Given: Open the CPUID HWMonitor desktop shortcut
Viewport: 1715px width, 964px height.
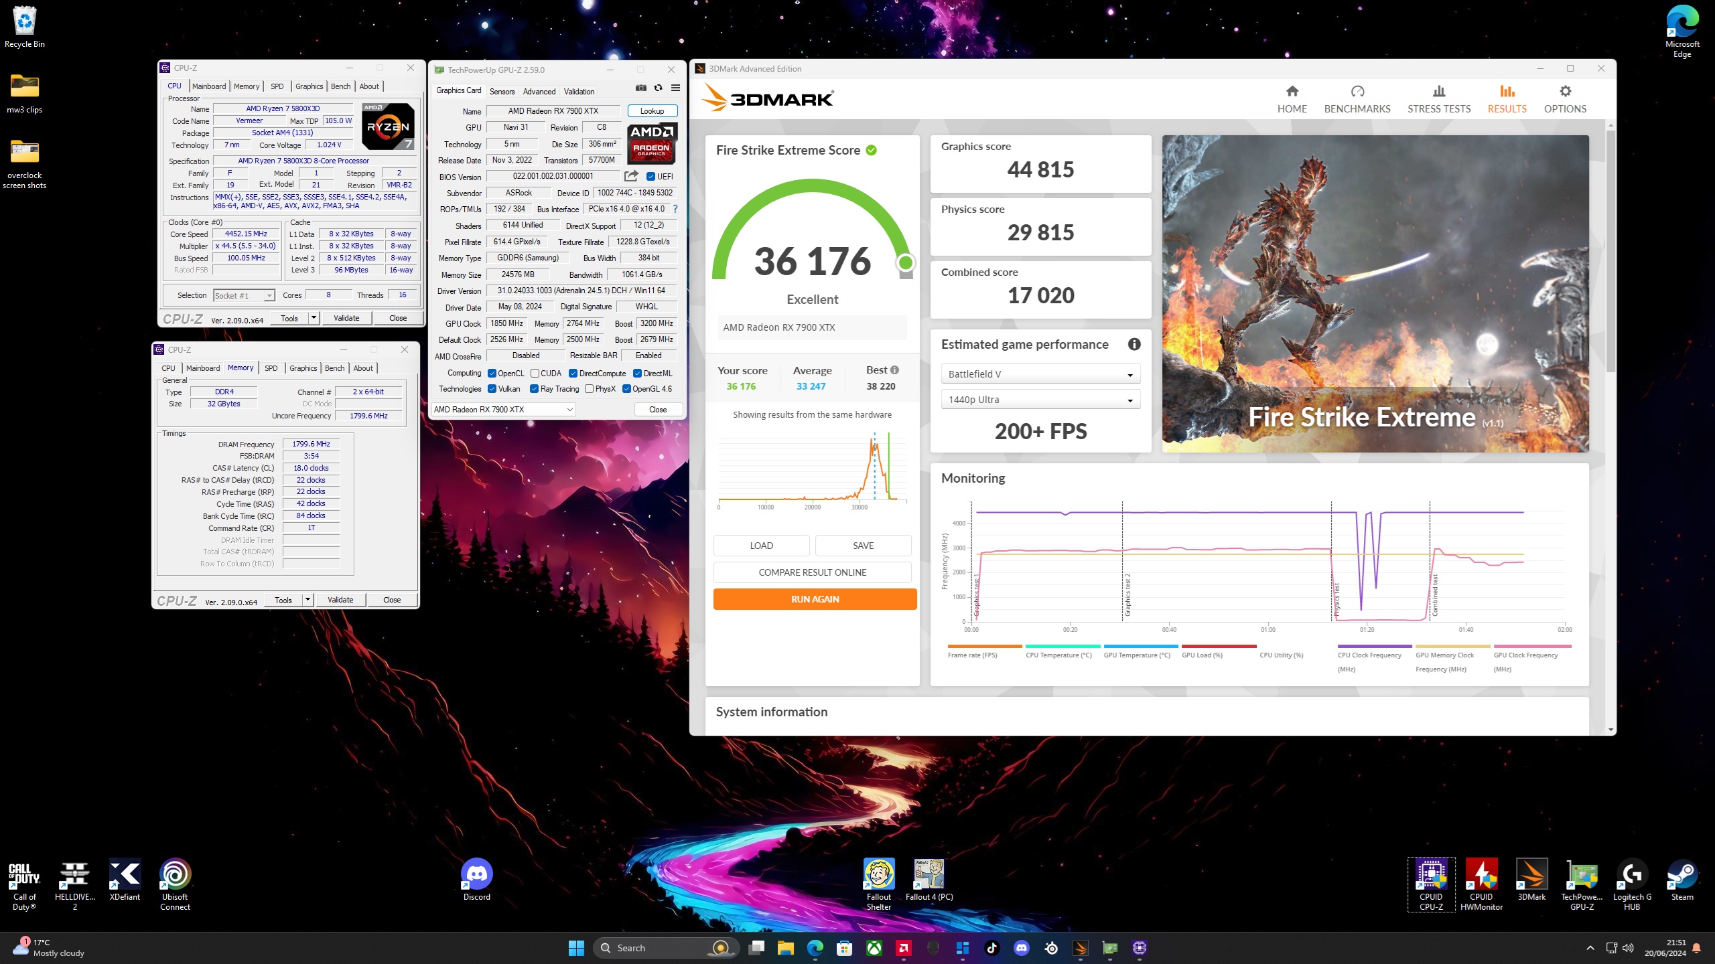Looking at the screenshot, I should pyautogui.click(x=1481, y=885).
